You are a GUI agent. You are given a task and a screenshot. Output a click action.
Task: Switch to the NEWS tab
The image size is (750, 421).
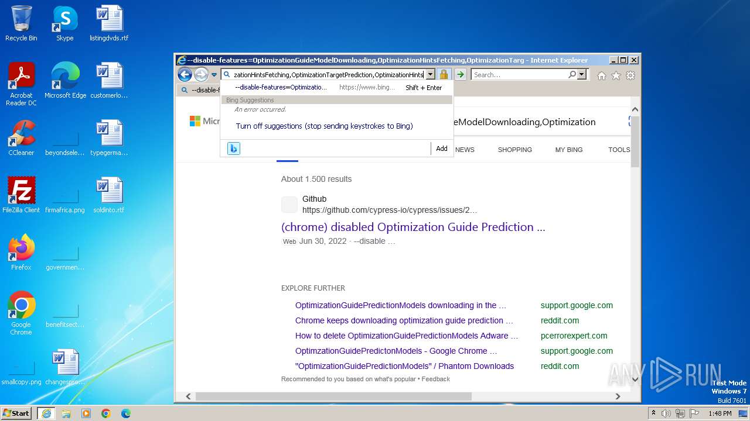[x=465, y=150]
